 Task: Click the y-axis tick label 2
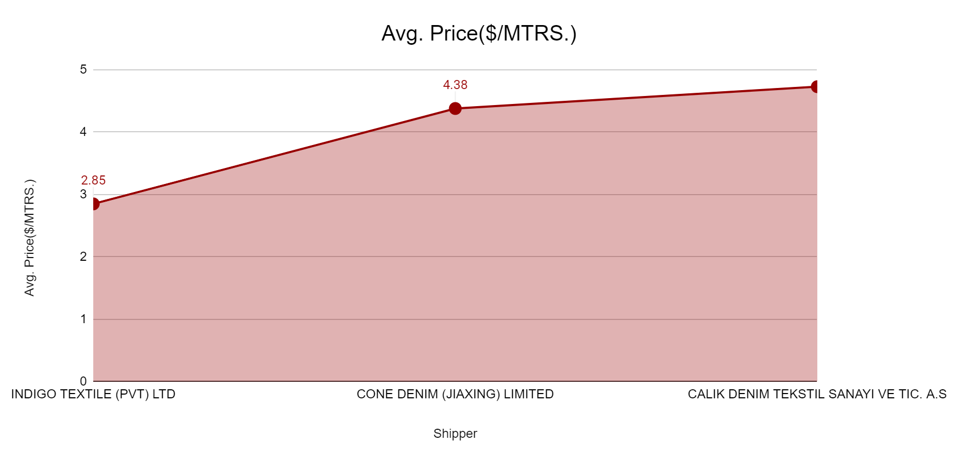[83, 256]
